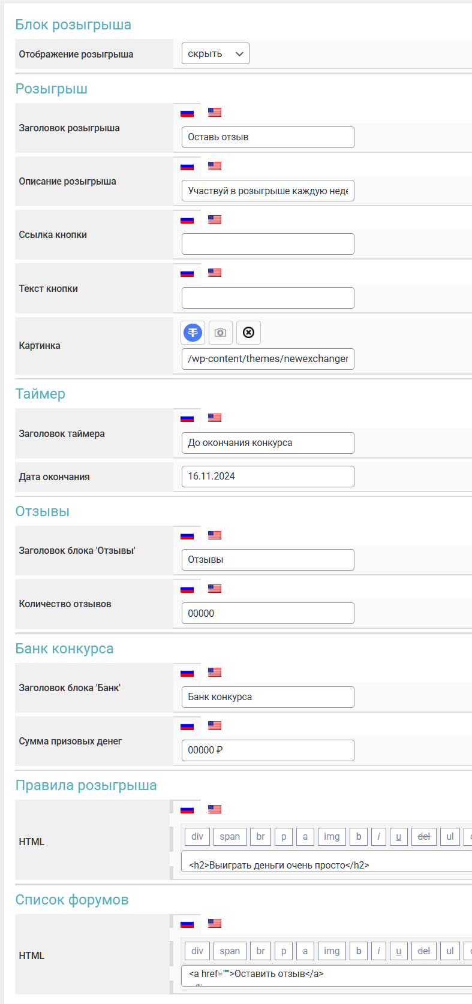Click the remove picture X icon

click(x=248, y=333)
